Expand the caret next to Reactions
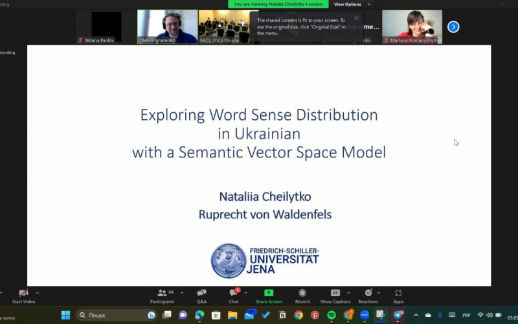518x324 pixels. point(379,293)
